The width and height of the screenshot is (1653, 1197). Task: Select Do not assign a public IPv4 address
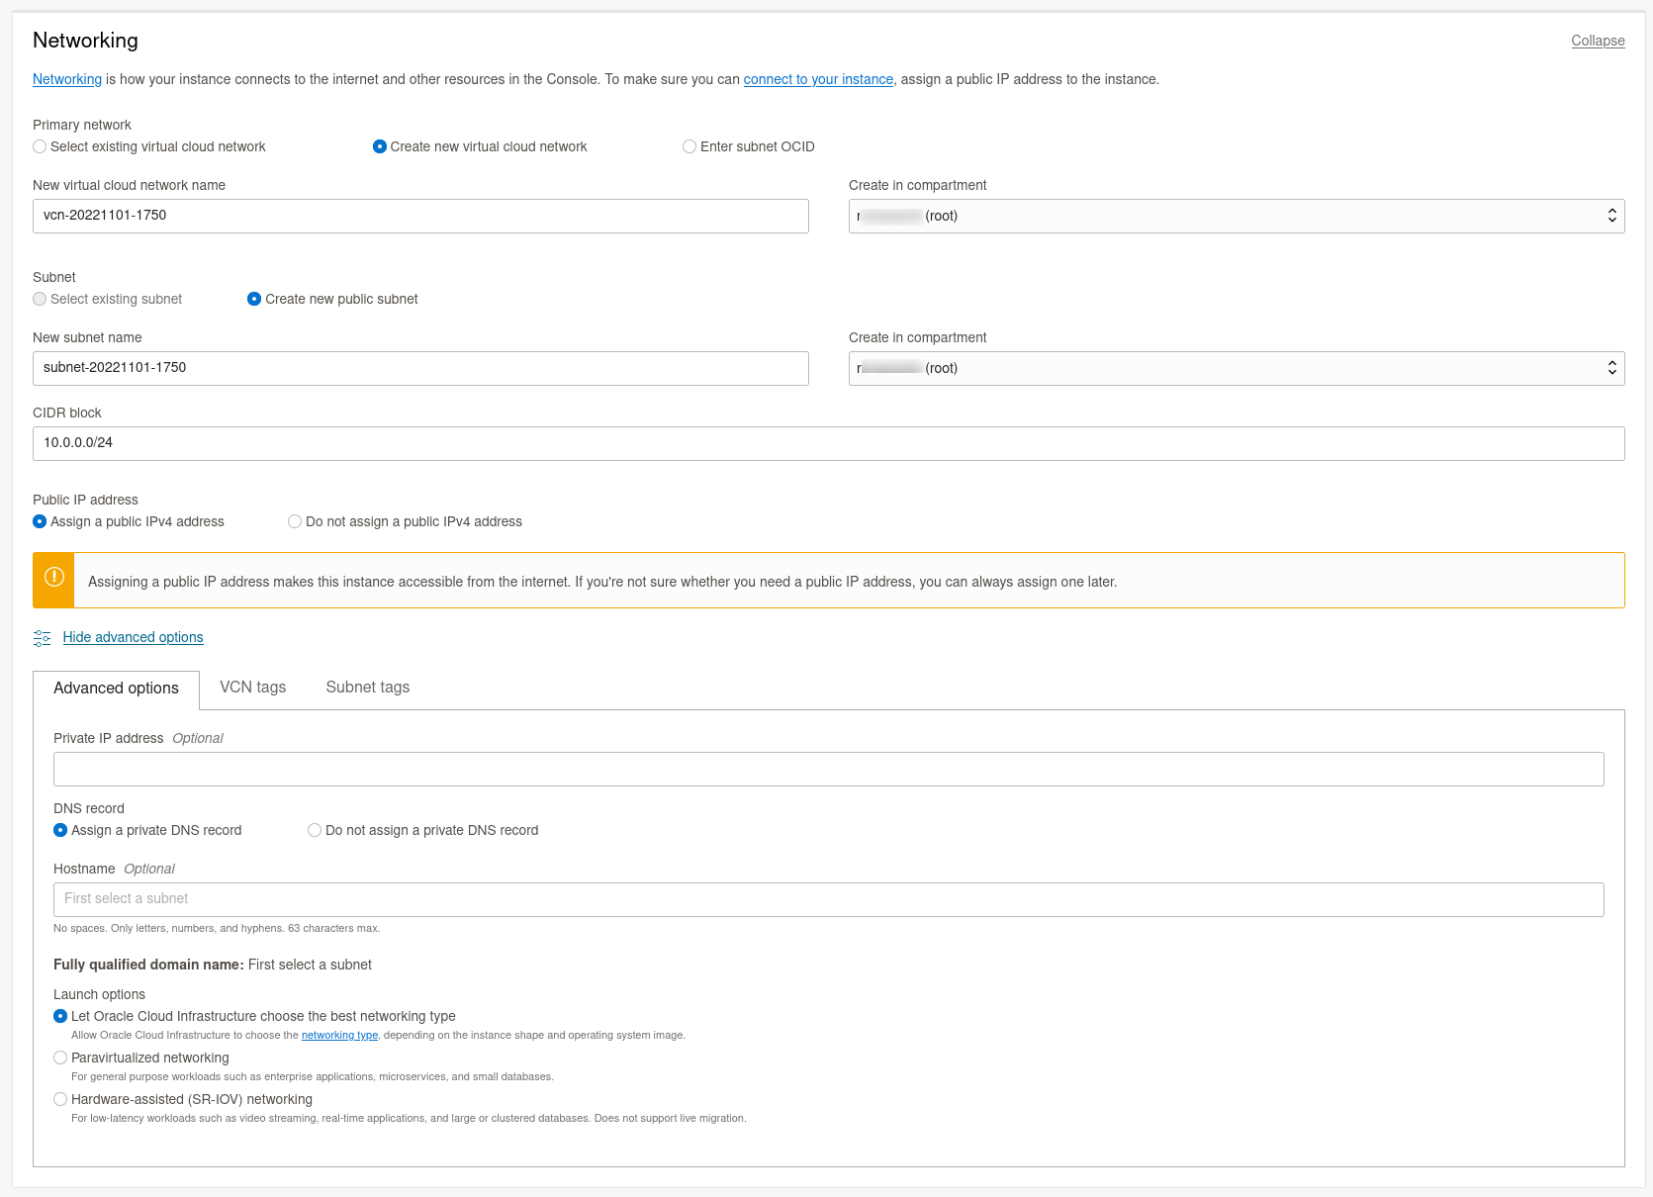tap(295, 521)
